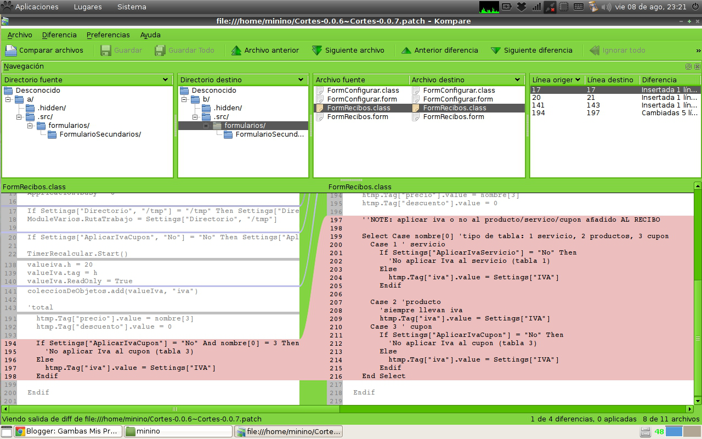
Task: Open the Diferencia menu
Action: point(59,35)
